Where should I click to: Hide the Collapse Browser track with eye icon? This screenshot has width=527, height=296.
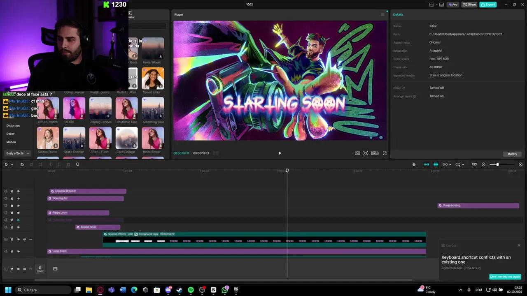18,191
